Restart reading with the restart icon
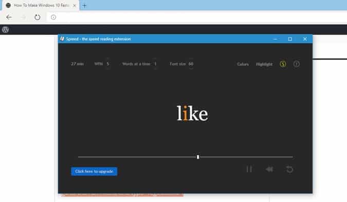 coord(289,169)
